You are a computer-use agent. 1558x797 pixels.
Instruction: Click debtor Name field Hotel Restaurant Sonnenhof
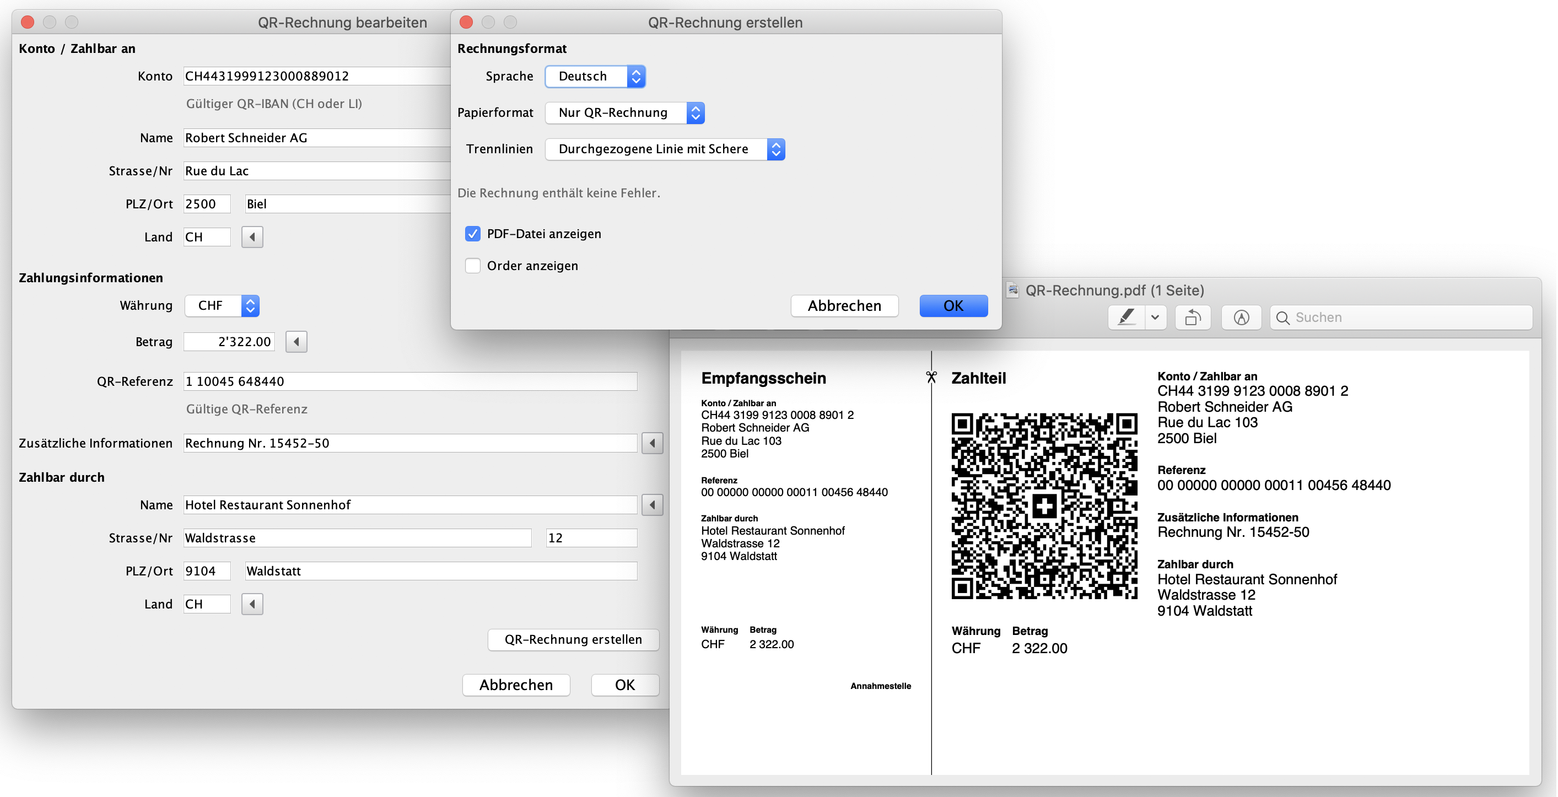coord(410,505)
